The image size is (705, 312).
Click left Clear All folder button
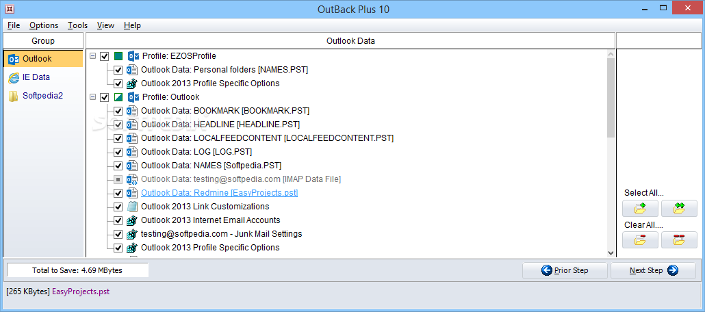click(640, 240)
